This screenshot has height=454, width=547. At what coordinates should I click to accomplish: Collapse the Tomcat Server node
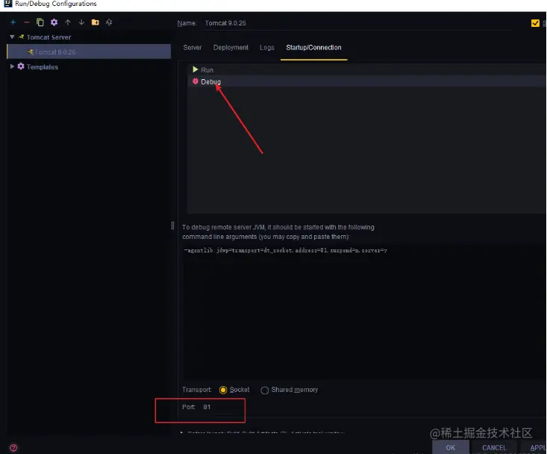pyautogui.click(x=12, y=37)
